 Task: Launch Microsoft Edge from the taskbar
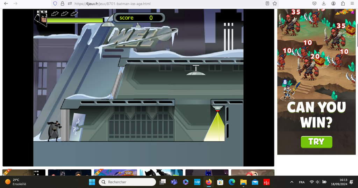click(232, 182)
